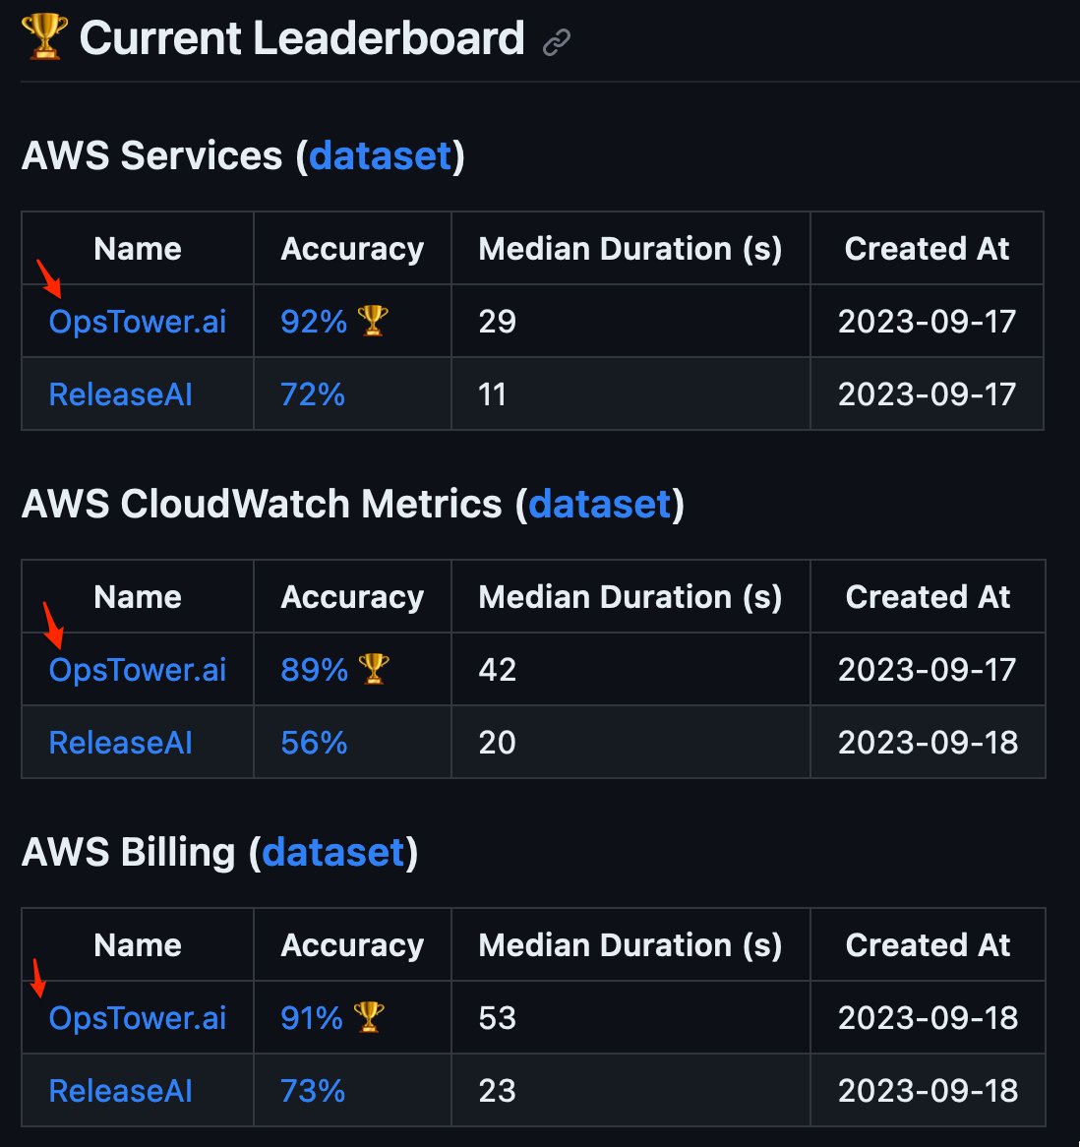Click the 89% accuracy link
The image size is (1080, 1147).
click(x=315, y=670)
